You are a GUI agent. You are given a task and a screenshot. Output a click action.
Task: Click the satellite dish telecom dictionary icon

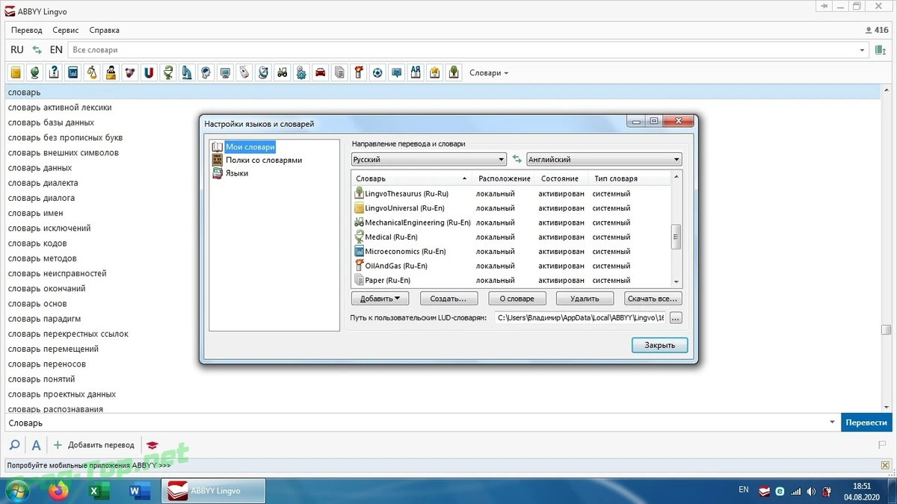click(263, 72)
